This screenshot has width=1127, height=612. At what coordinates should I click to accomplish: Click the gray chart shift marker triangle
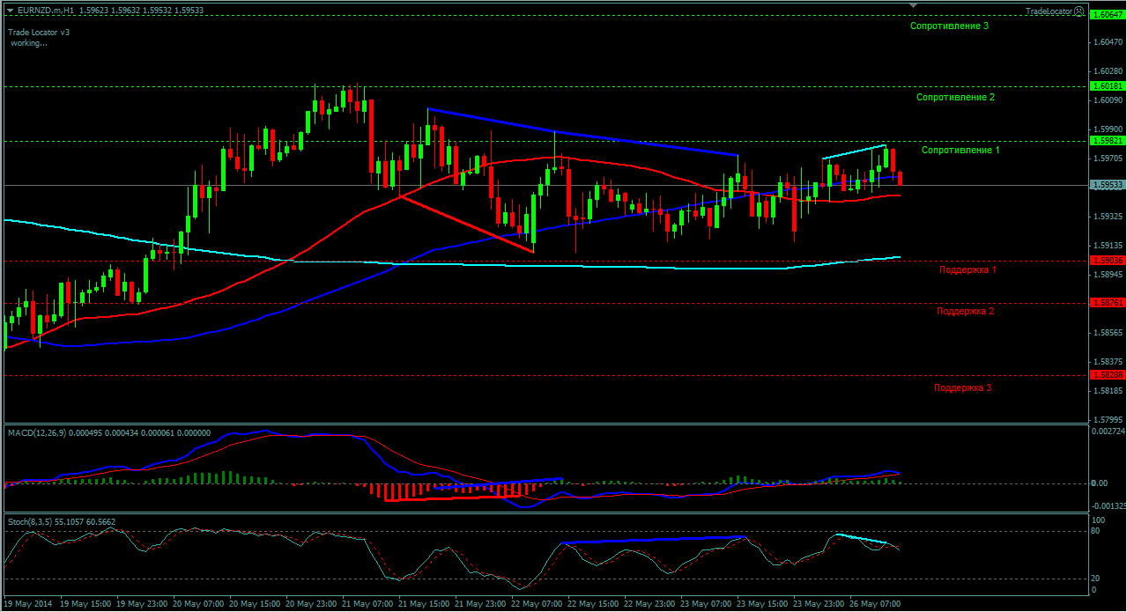point(913,7)
